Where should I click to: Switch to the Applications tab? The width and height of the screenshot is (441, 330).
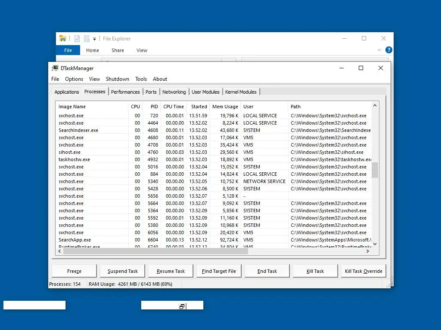[67, 92]
